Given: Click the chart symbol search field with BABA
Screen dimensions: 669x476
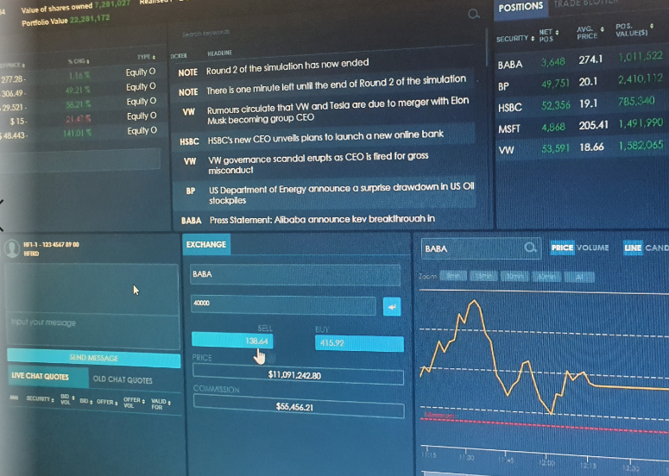Looking at the screenshot, I should [x=481, y=248].
